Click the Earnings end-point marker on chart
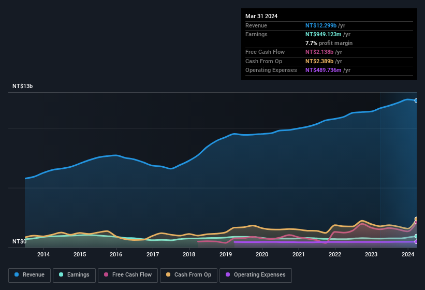Viewport: 425px width, 290px height. pyautogui.click(x=416, y=236)
